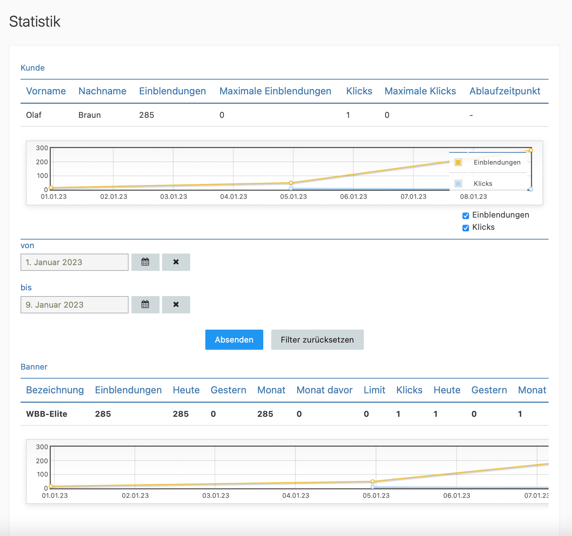Toggle the Einblendungen checkbox below chart
This screenshot has height=536, width=572.
[x=465, y=215]
